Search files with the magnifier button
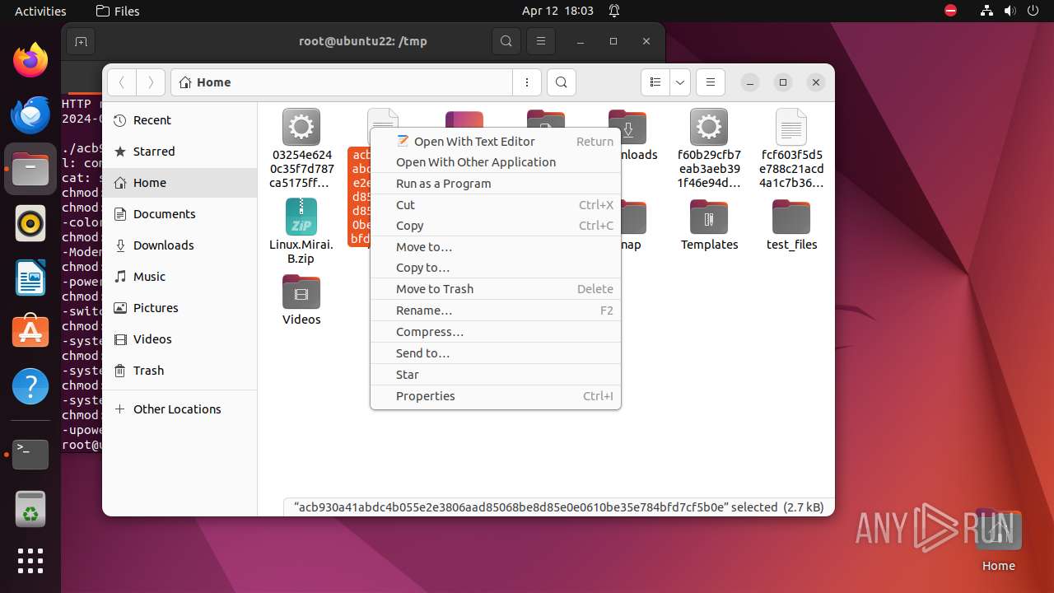The image size is (1054, 593). click(x=561, y=82)
